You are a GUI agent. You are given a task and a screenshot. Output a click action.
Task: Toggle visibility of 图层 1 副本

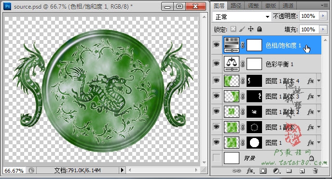click(216, 127)
